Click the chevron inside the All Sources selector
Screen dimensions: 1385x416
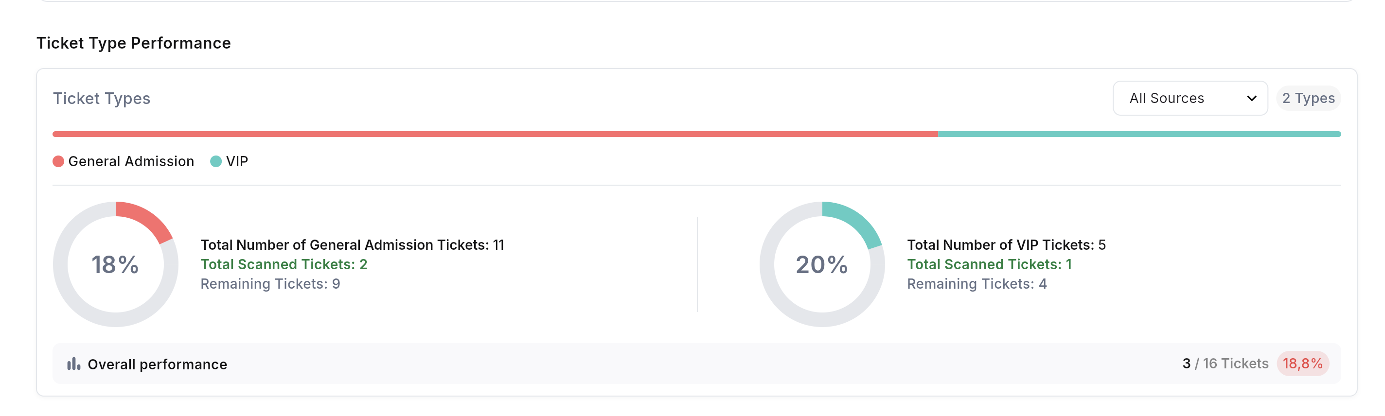point(1252,98)
